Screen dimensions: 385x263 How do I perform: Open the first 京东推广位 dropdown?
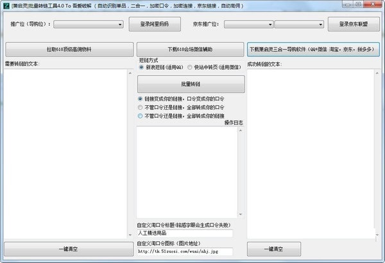248,24
